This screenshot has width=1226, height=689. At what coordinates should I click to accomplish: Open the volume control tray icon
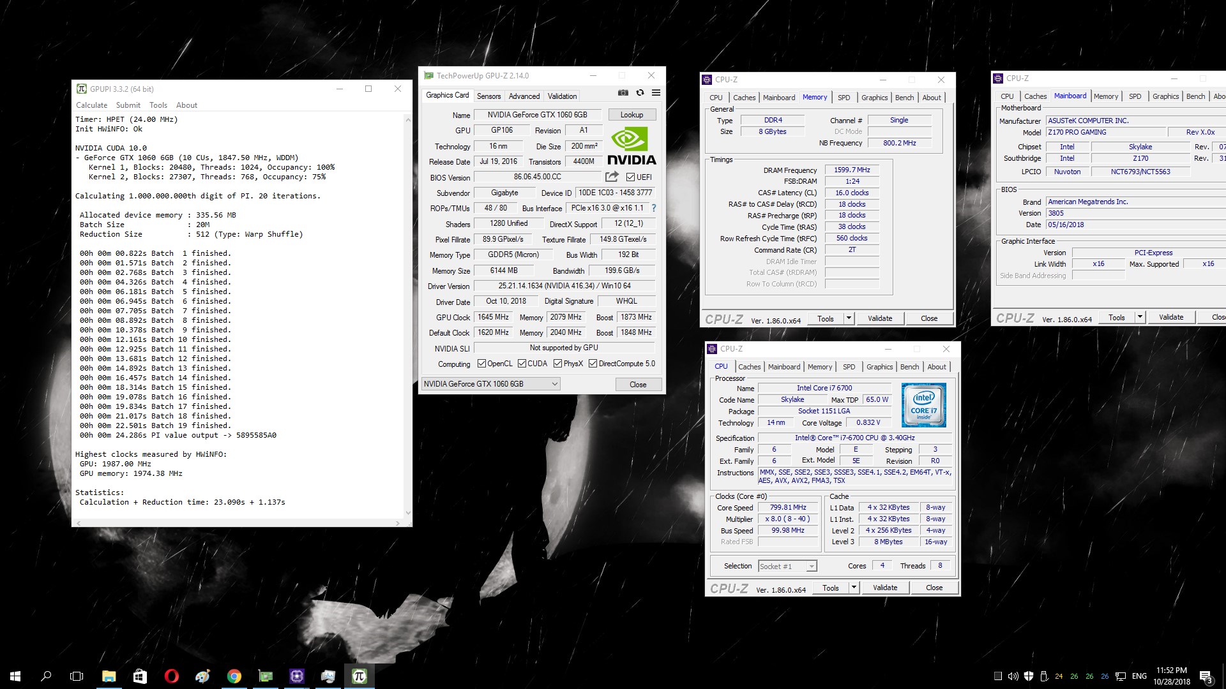[x=1013, y=676]
